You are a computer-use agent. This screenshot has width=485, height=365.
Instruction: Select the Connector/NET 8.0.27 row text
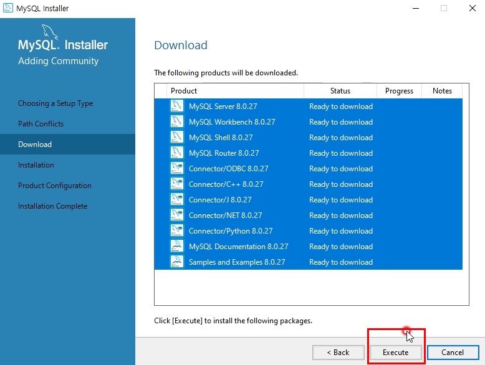pyautogui.click(x=226, y=216)
